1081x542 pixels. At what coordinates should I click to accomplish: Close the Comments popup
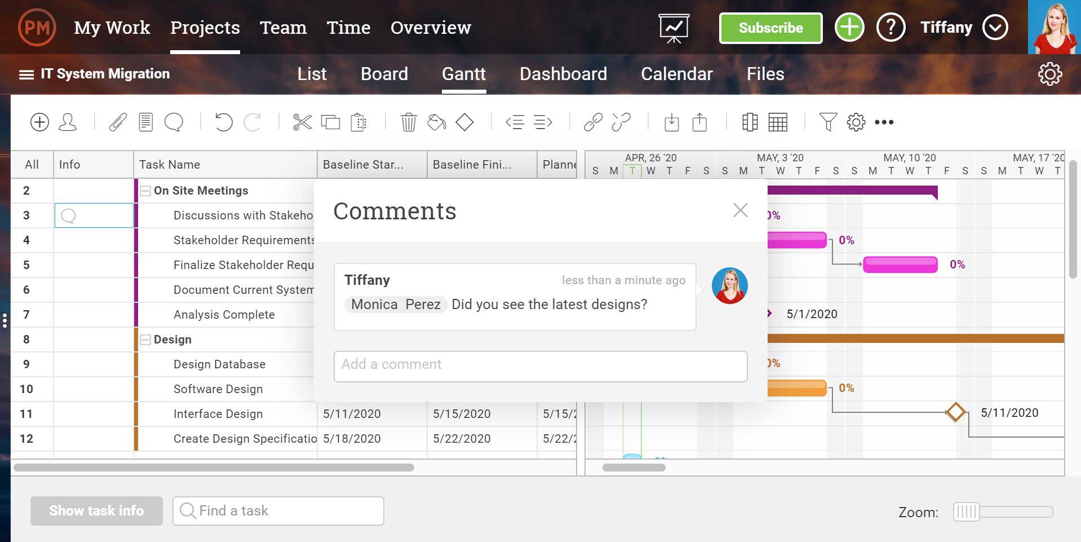coord(740,210)
